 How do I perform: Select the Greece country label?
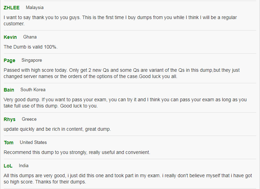pyautogui.click(x=29, y=119)
